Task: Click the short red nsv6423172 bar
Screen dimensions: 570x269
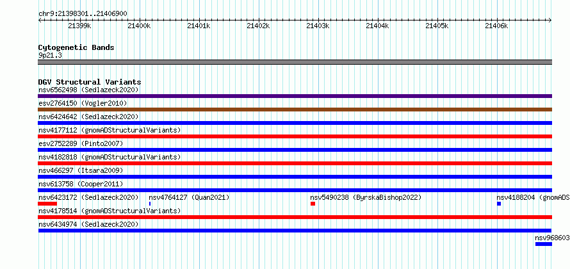Action: click(x=47, y=204)
